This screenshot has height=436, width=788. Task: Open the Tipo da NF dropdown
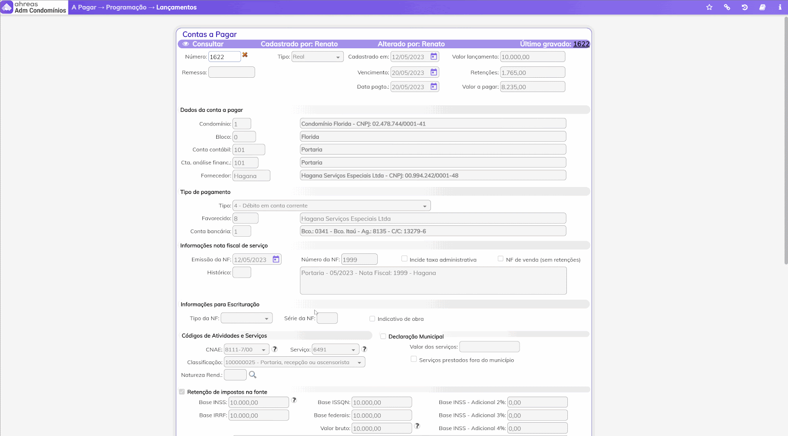coord(246,318)
